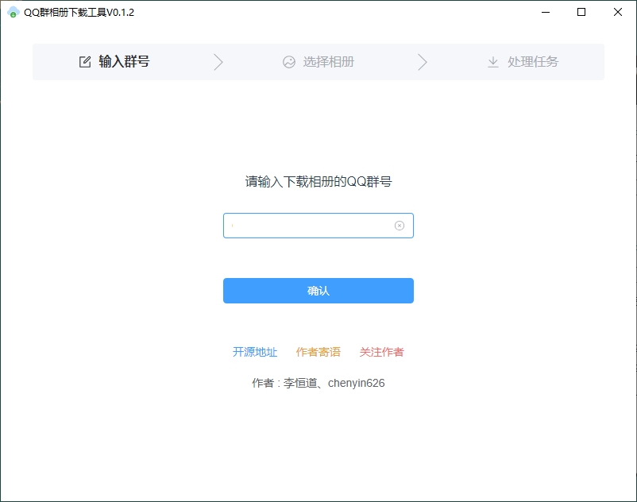637x502 pixels.
Task: Click the chevron arrow after 输入群号
Action: click(218, 62)
